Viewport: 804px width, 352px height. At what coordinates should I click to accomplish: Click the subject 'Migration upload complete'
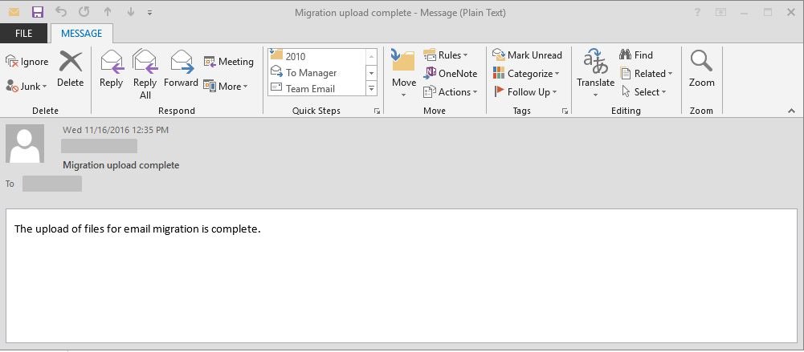tap(121, 165)
